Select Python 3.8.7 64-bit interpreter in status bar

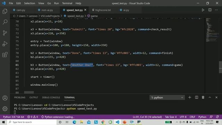click(14, 117)
